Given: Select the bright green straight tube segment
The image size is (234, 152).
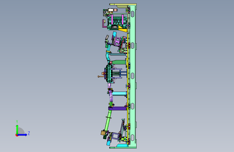Looking at the screenshot, I should pyautogui.click(x=108, y=120).
